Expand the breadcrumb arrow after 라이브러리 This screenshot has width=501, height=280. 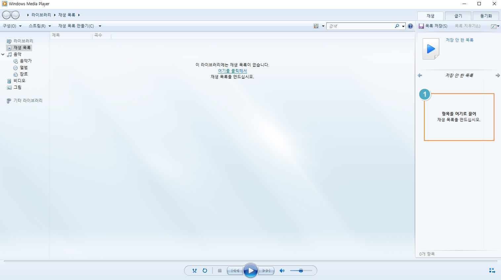[x=55, y=15]
